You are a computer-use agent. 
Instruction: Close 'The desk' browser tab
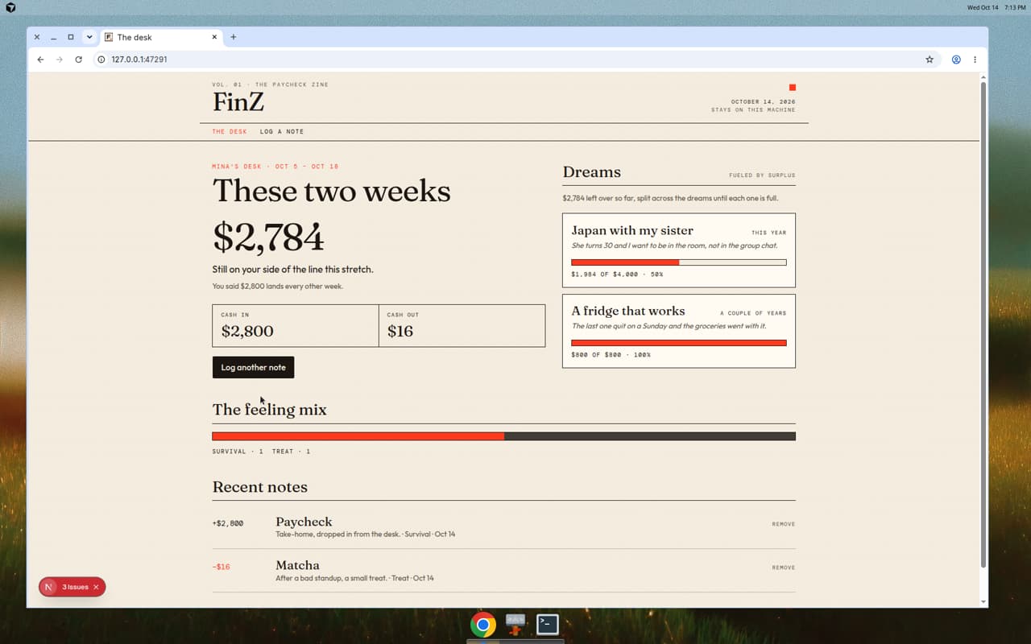[x=215, y=37]
